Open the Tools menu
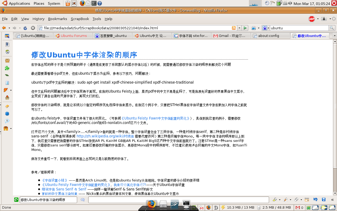This screenshot has height=211, width=337. (x=97, y=19)
